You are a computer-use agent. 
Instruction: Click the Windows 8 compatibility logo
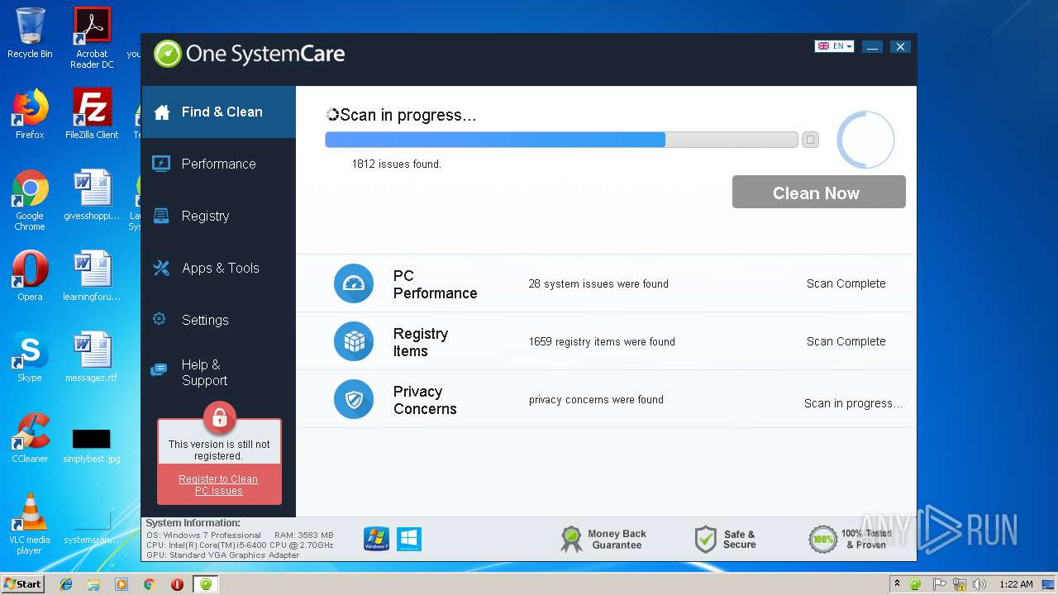409,539
